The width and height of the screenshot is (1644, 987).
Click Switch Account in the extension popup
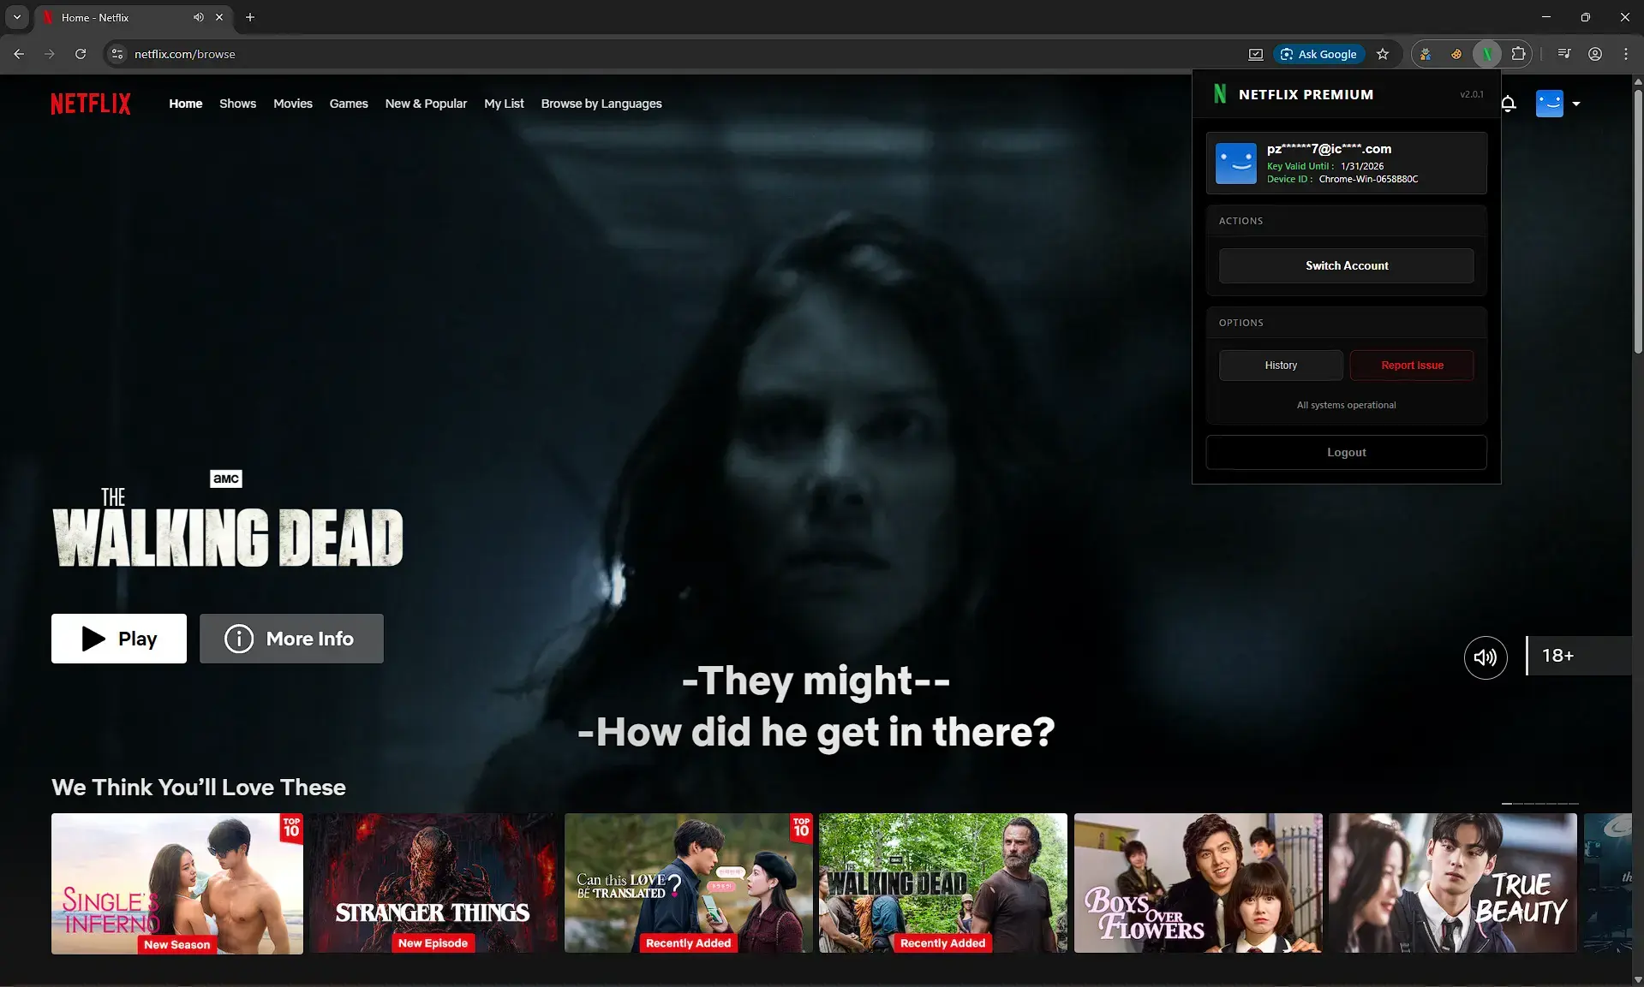1347,265
